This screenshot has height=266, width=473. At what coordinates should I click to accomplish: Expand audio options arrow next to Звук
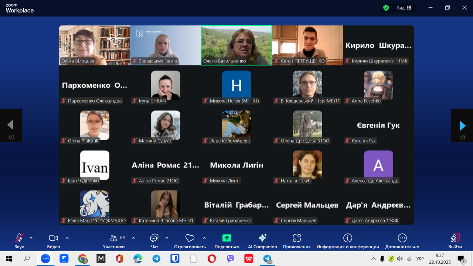pyautogui.click(x=31, y=238)
